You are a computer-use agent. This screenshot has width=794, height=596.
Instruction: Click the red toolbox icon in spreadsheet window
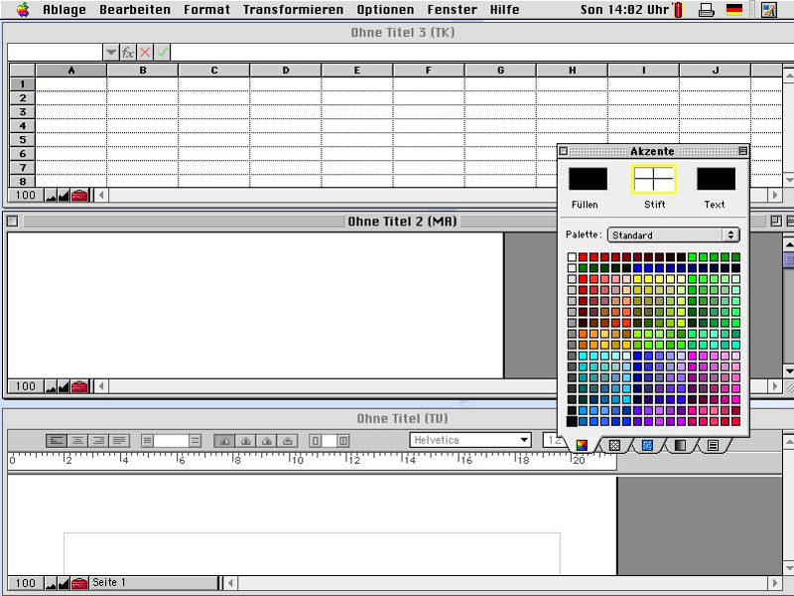79,196
